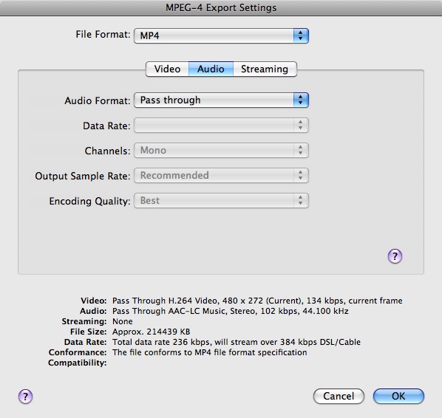442x418 pixels.
Task: Click the File Size approximate value text
Action: [x=151, y=332]
